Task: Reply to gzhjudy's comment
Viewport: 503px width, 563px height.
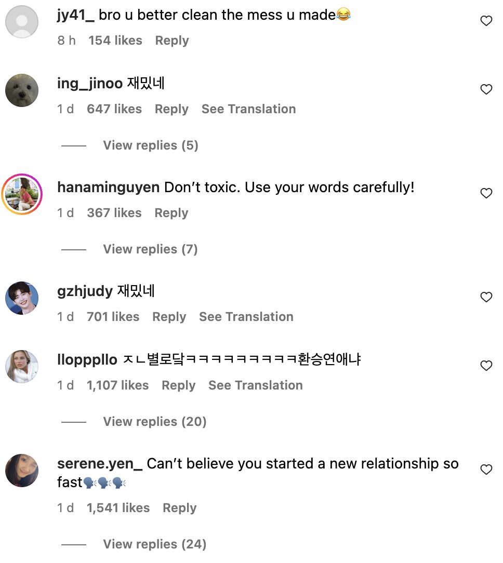Action: (x=169, y=317)
